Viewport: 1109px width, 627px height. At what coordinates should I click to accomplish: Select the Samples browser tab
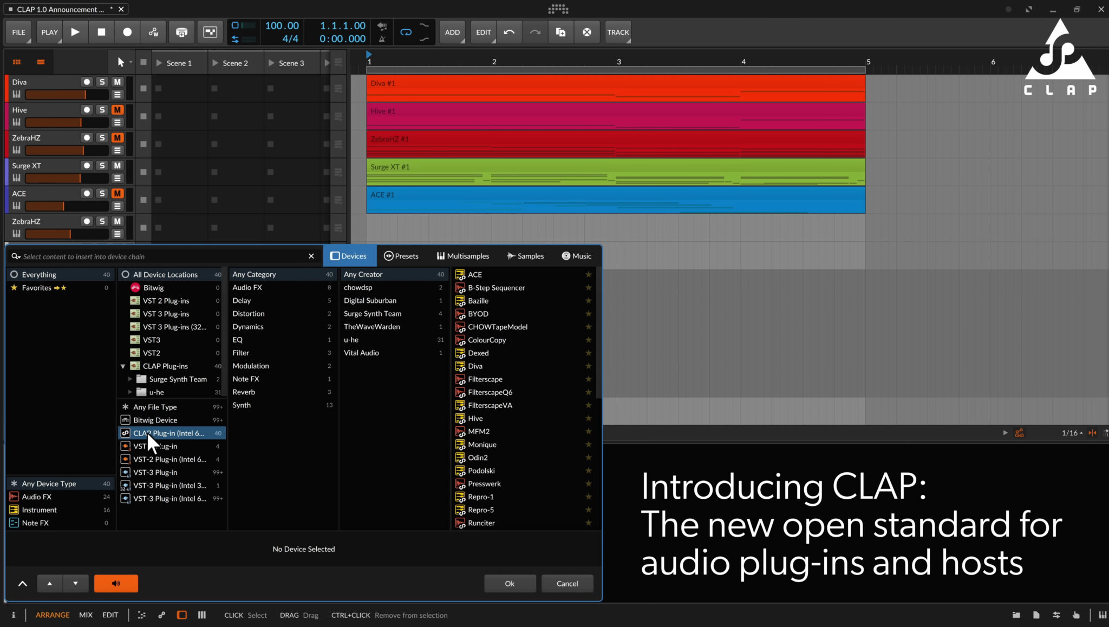tap(524, 256)
